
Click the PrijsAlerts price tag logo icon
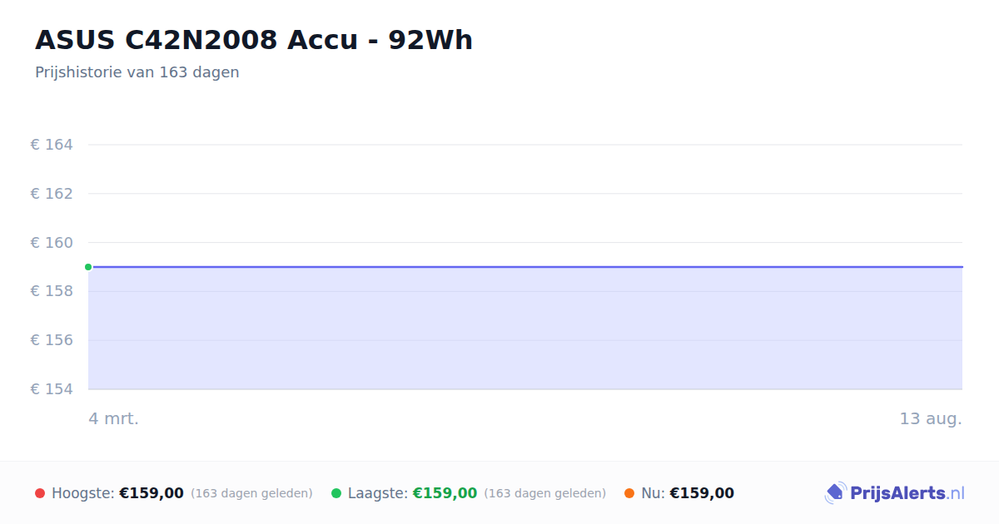pyautogui.click(x=835, y=493)
